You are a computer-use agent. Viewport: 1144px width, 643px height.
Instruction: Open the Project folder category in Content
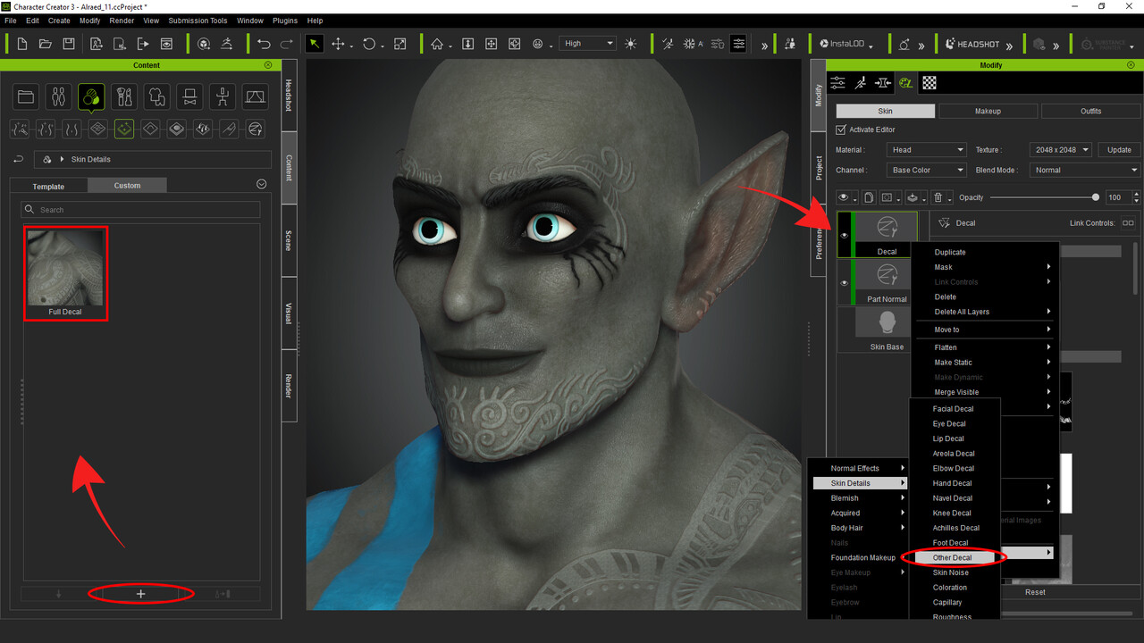coord(26,96)
